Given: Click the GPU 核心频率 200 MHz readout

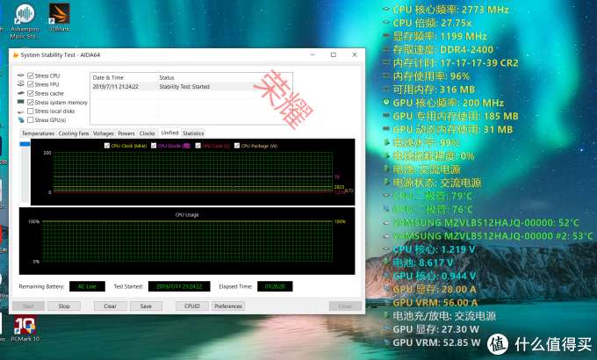Looking at the screenshot, I should coord(448,103).
